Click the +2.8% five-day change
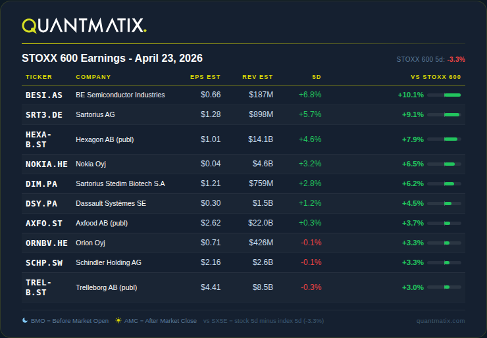The image size is (487, 338). point(310,183)
